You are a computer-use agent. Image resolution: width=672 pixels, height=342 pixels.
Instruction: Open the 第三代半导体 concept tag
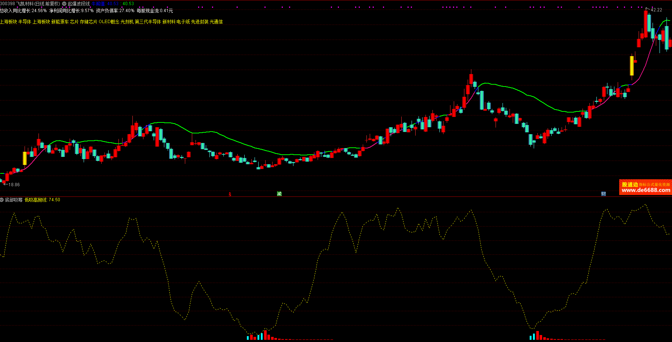pyautogui.click(x=148, y=22)
